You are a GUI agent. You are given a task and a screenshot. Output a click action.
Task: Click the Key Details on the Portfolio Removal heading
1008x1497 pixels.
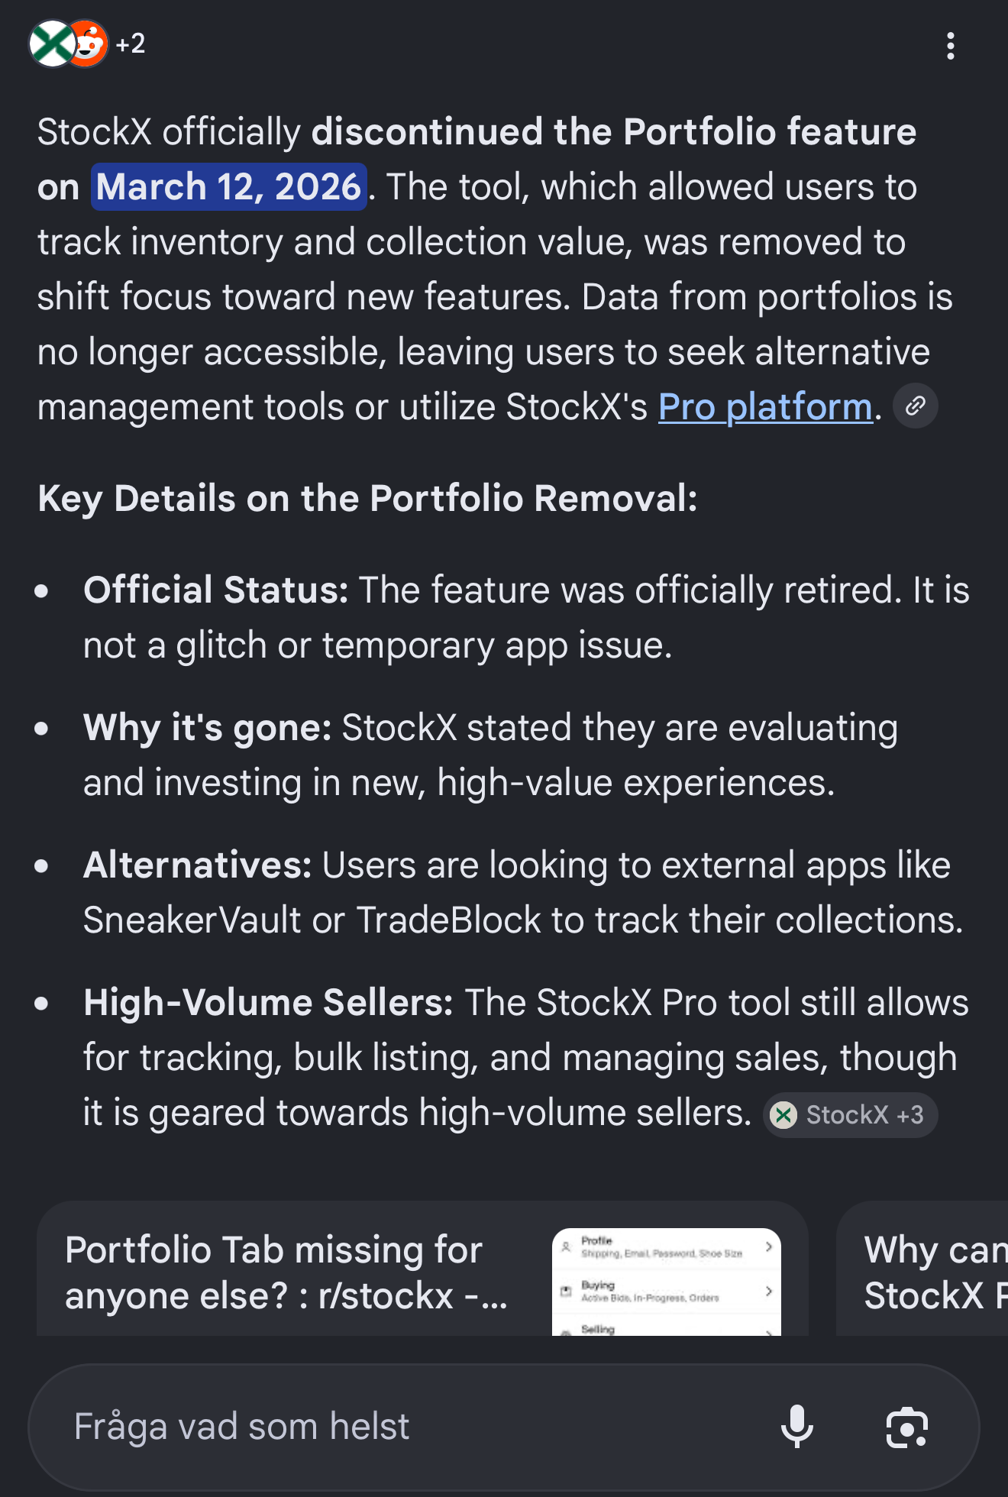367,499
